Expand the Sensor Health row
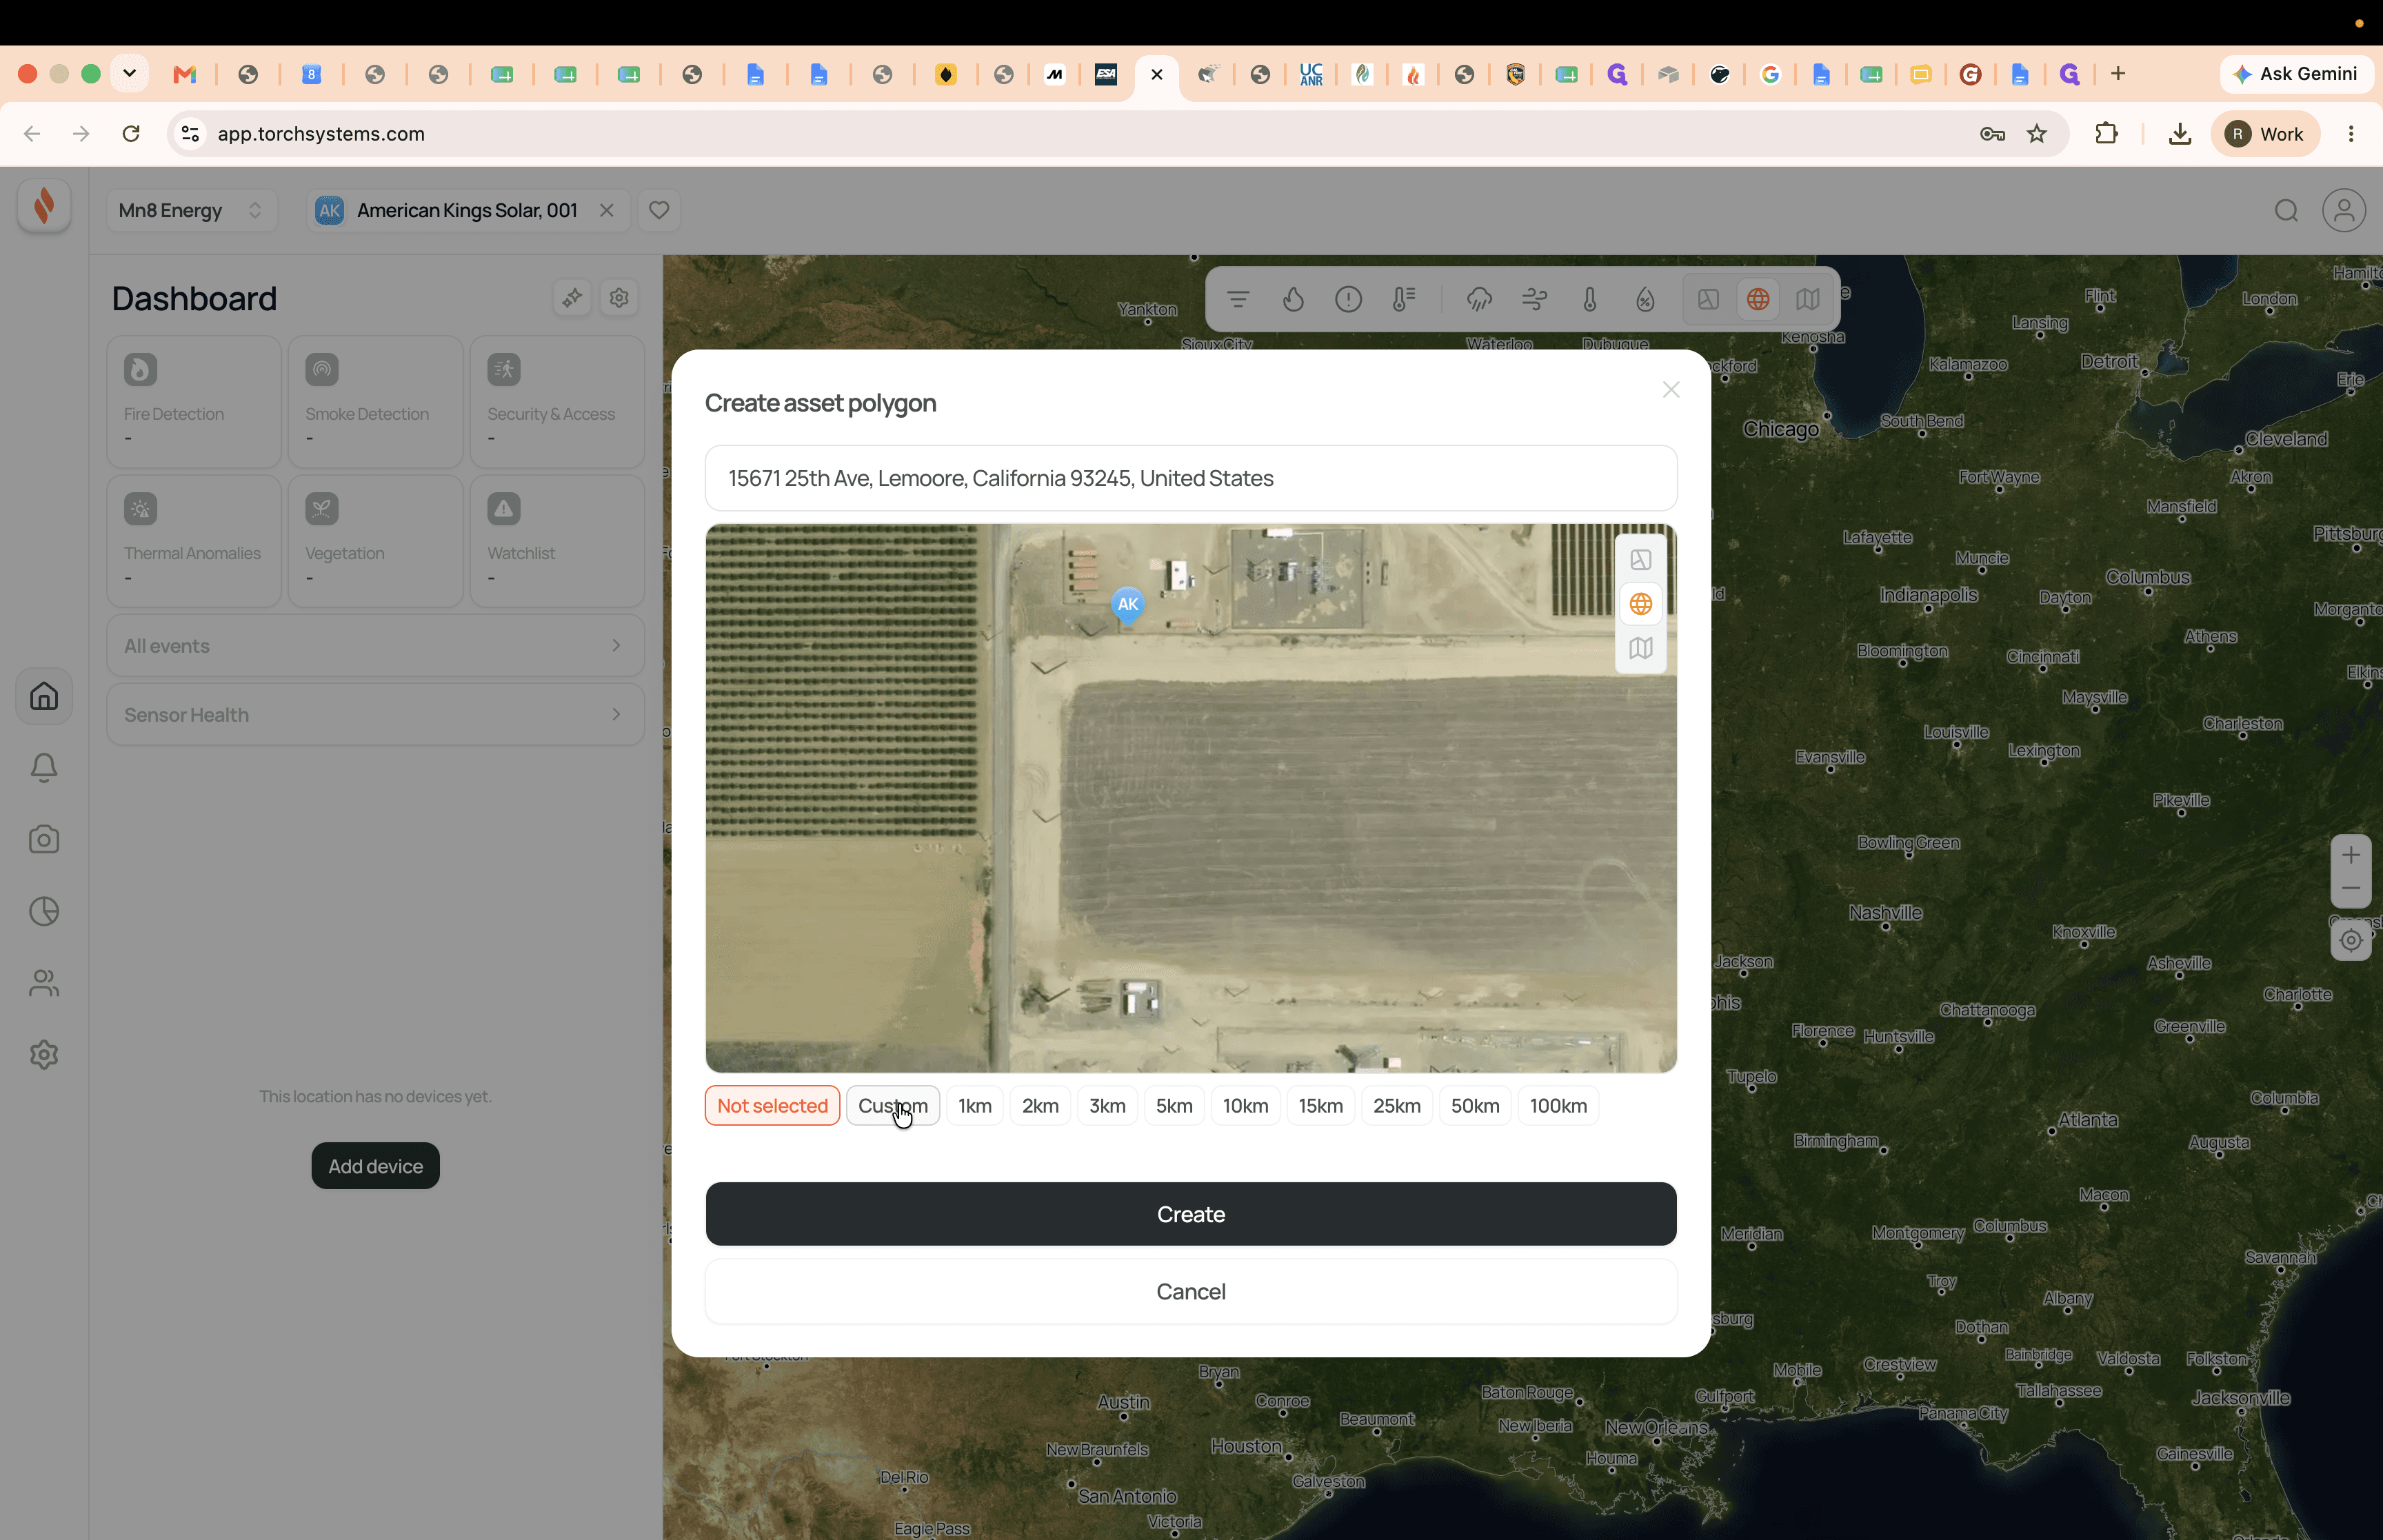Viewport: 2383px width, 1540px height. (375, 715)
